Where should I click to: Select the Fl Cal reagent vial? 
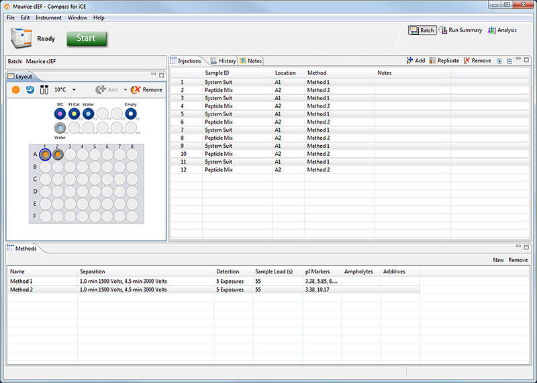coord(74,114)
